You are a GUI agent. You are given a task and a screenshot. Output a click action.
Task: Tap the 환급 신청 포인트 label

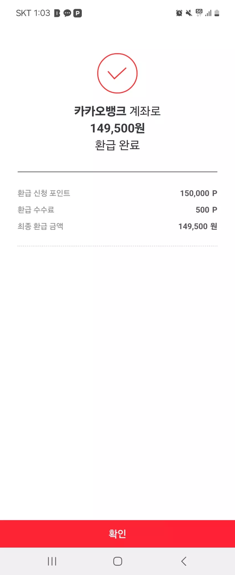(44, 193)
